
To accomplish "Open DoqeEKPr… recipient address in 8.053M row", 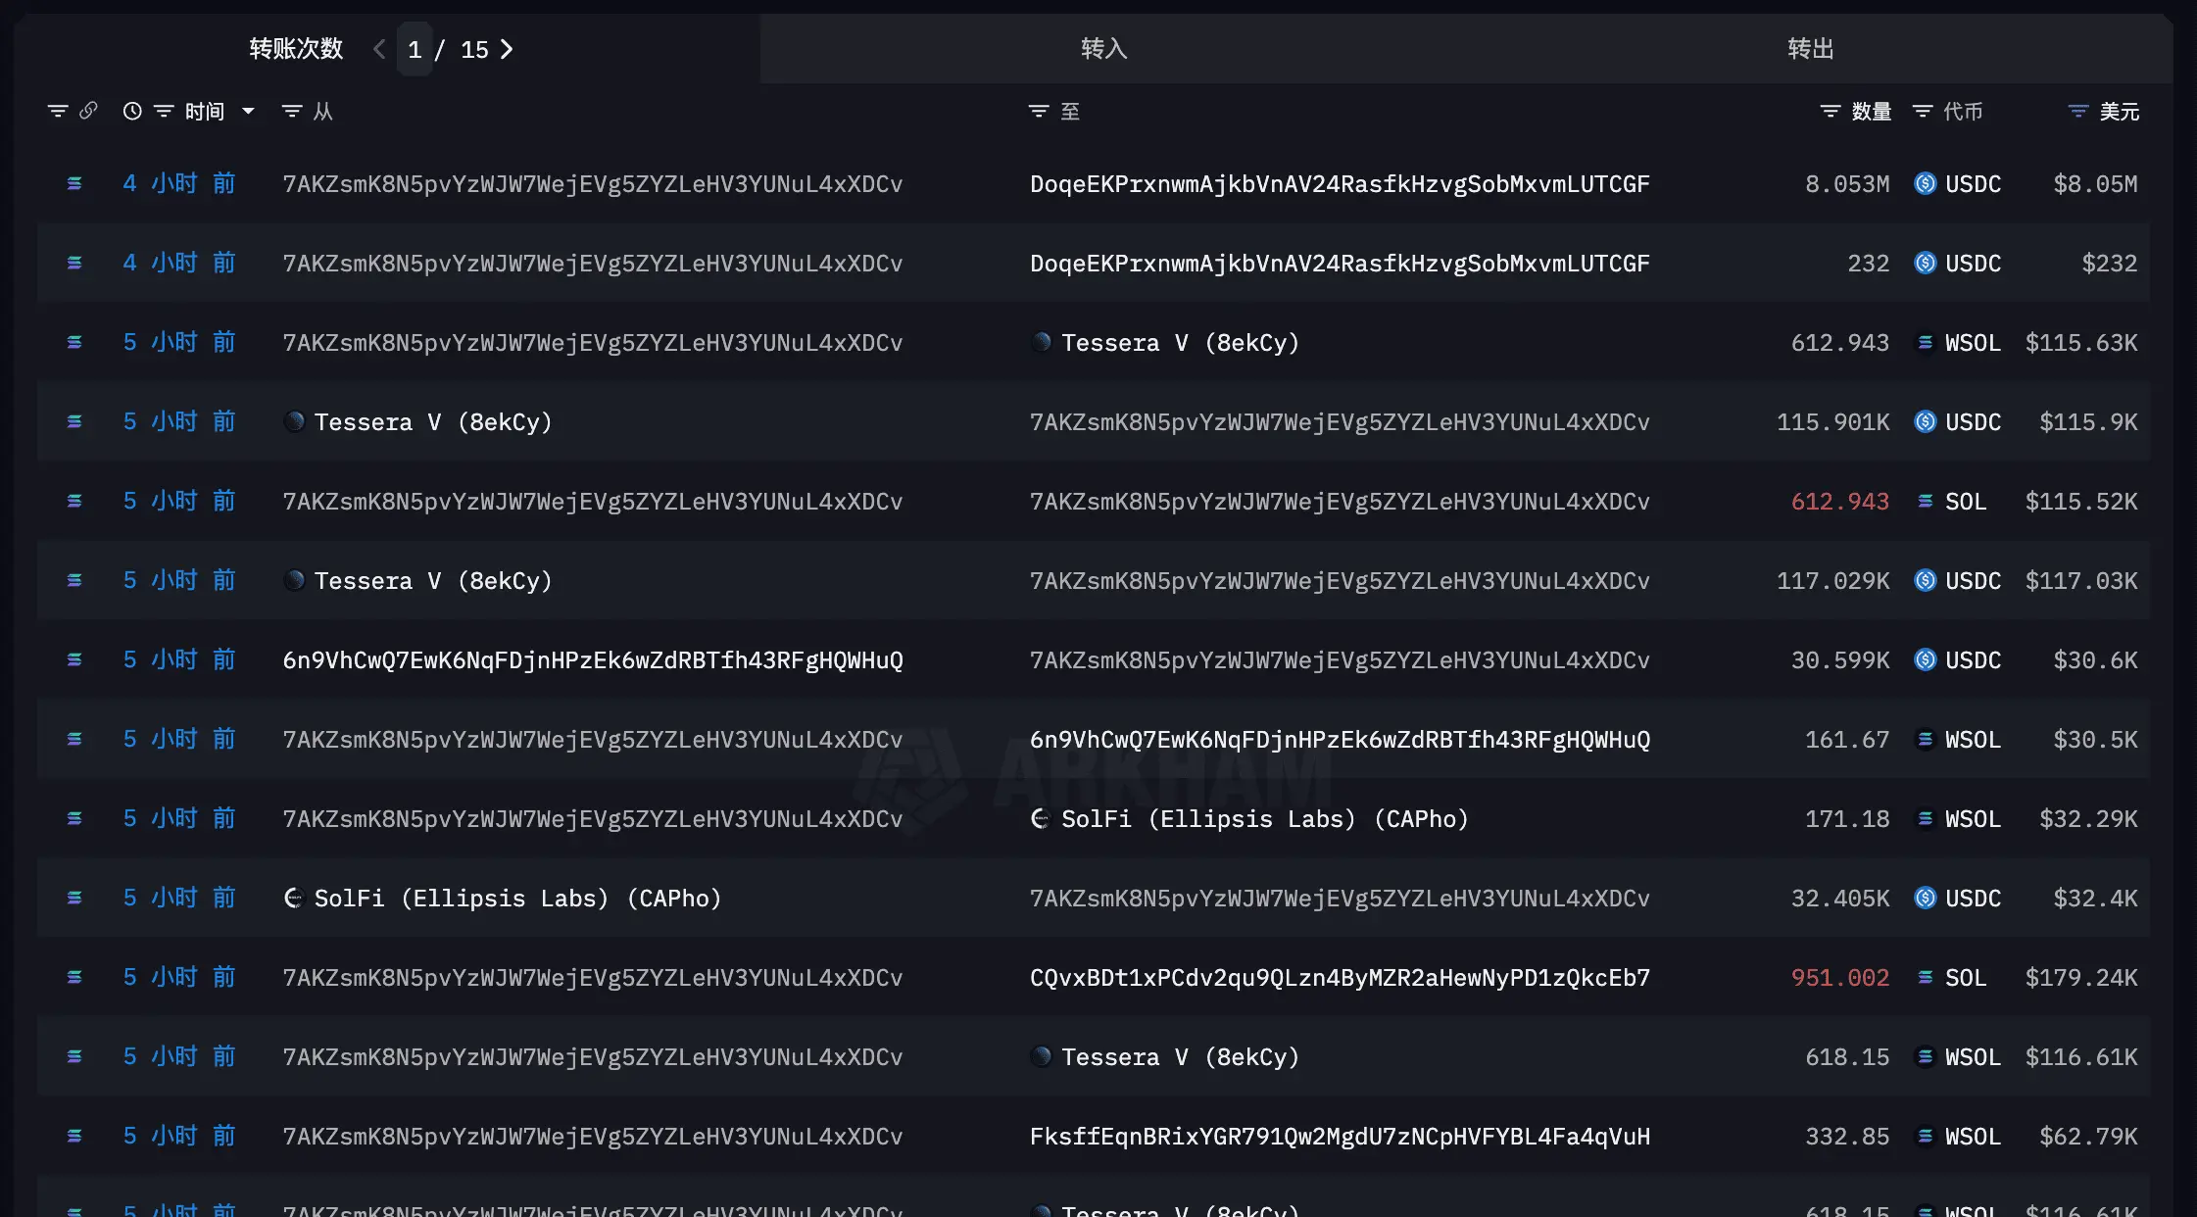I will click(x=1340, y=184).
